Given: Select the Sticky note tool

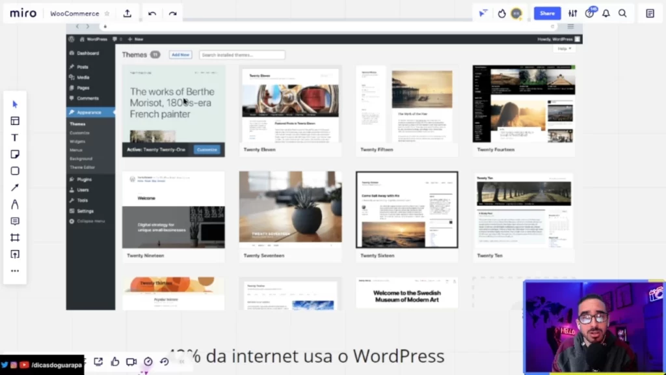Looking at the screenshot, I should tap(15, 154).
